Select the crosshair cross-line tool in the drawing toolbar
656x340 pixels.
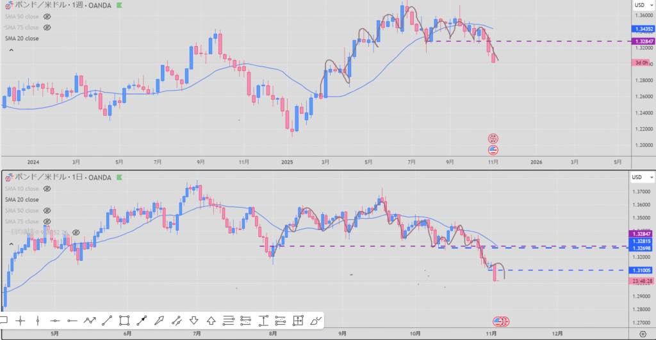point(20,320)
